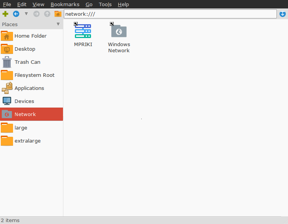The width and height of the screenshot is (288, 224).
Task: Open the Places side pane dropdown
Action: (x=58, y=24)
